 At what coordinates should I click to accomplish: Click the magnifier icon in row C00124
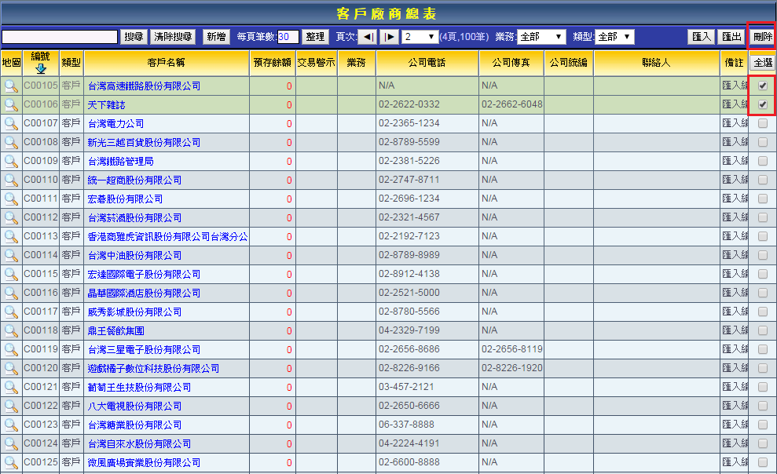coord(11,443)
